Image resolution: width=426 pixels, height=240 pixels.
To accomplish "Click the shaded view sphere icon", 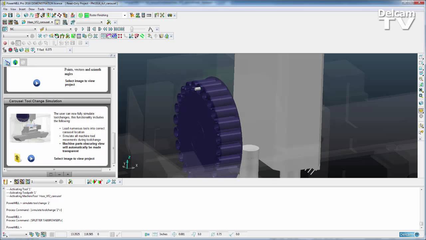I will (421, 111).
